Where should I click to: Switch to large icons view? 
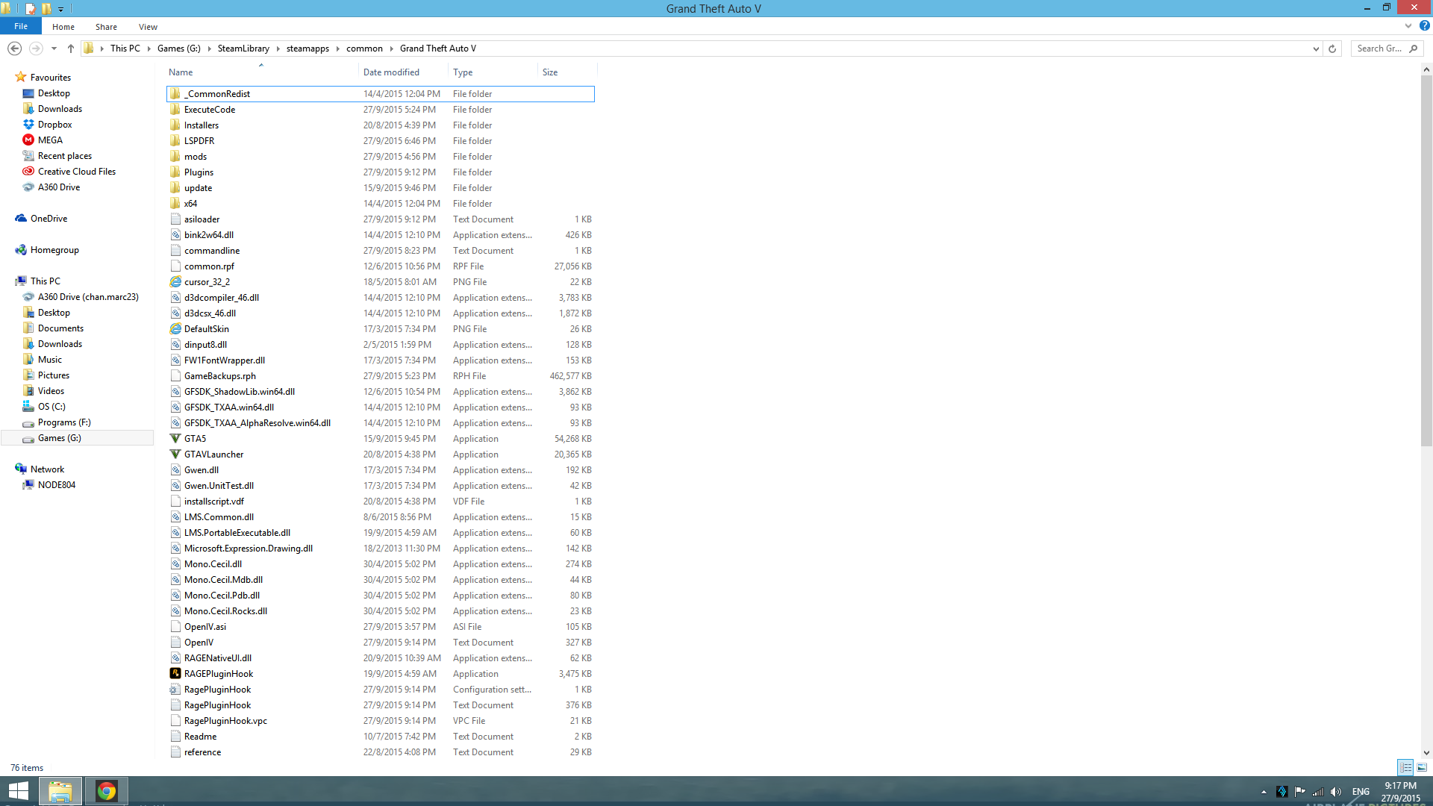coord(1422,767)
